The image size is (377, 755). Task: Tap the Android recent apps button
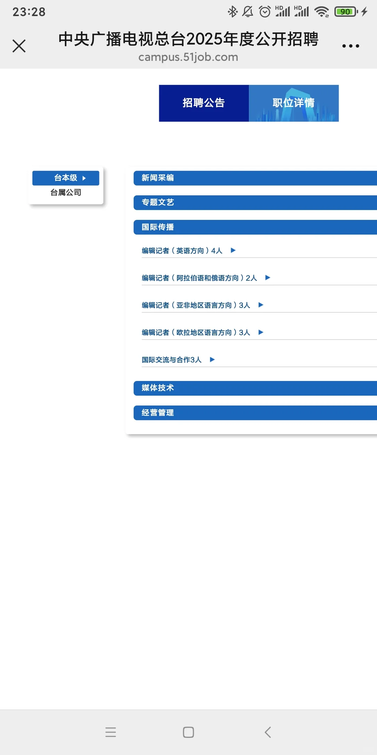point(111,732)
